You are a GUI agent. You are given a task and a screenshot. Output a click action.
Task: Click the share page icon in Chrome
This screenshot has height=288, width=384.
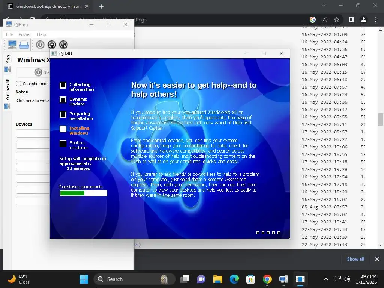click(x=325, y=19)
